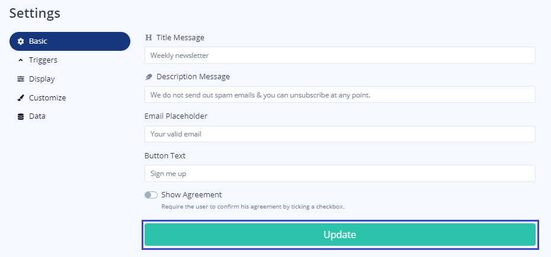Open the Display settings section
The width and height of the screenshot is (551, 257).
[41, 79]
